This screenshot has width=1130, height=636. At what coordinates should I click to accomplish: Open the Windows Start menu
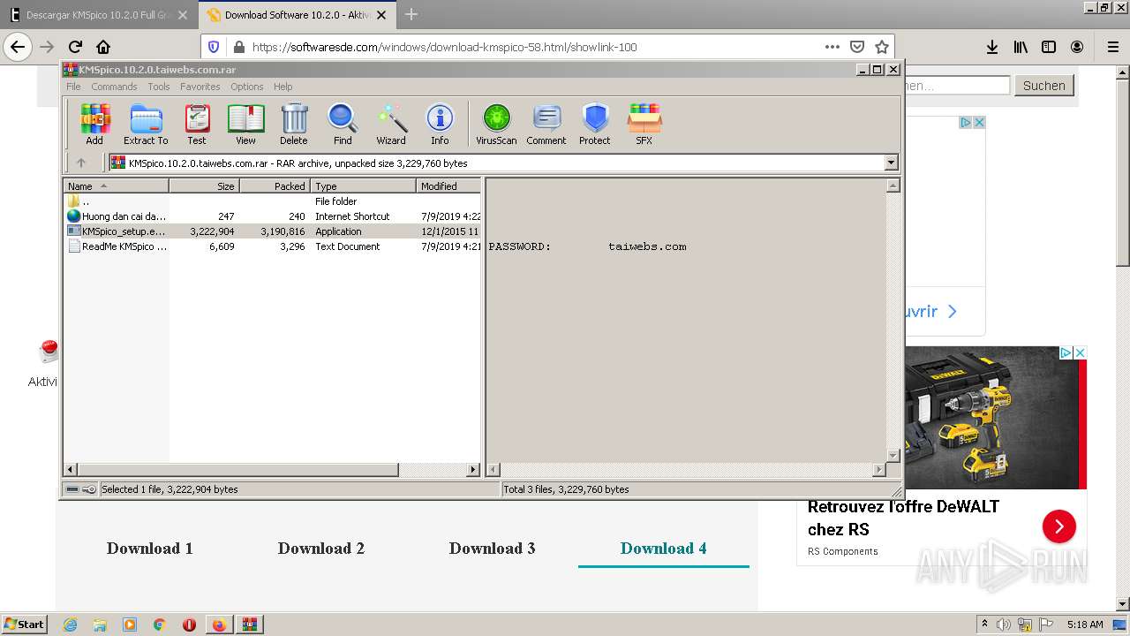pos(24,625)
